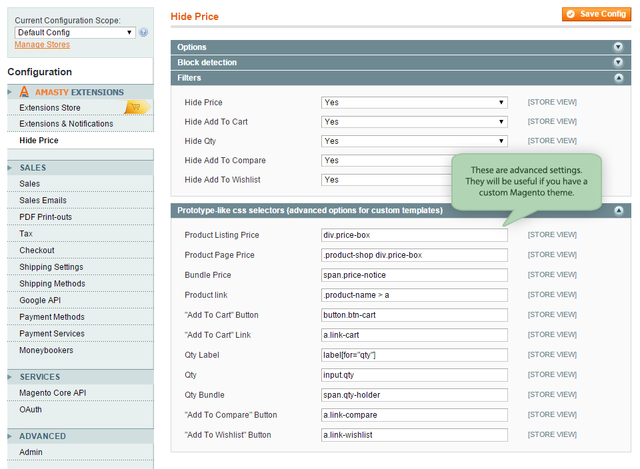Viewport: 640px width, 469px height.
Task: Click the "Add To Cart" Button field
Action: 414,315
